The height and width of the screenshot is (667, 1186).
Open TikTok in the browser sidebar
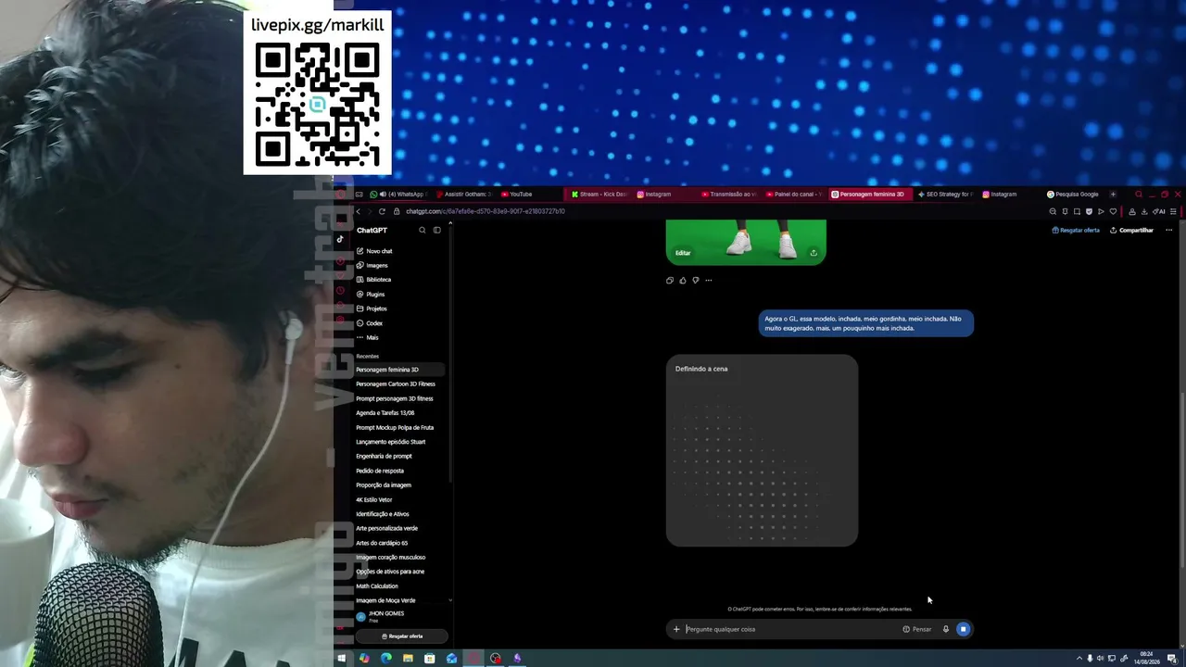pyautogui.click(x=340, y=239)
